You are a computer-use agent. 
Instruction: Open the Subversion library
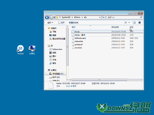tap(56, 49)
